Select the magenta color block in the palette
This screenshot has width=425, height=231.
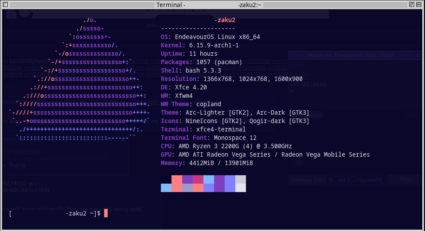[198, 179]
